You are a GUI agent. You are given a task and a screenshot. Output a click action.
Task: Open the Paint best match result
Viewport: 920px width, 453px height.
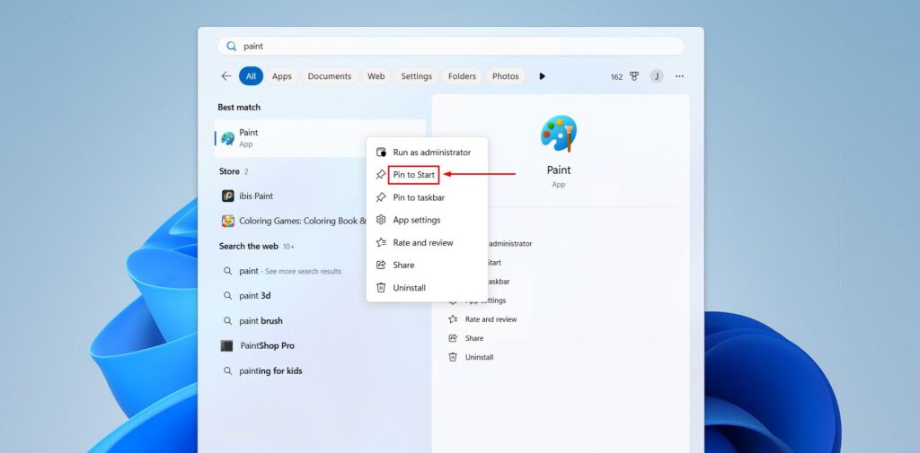tap(320, 138)
